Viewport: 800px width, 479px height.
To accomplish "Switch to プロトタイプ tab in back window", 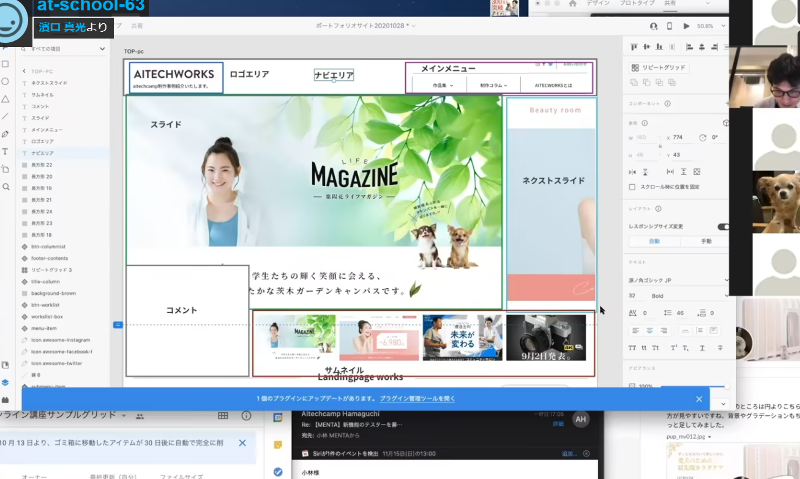I will tap(637, 3).
